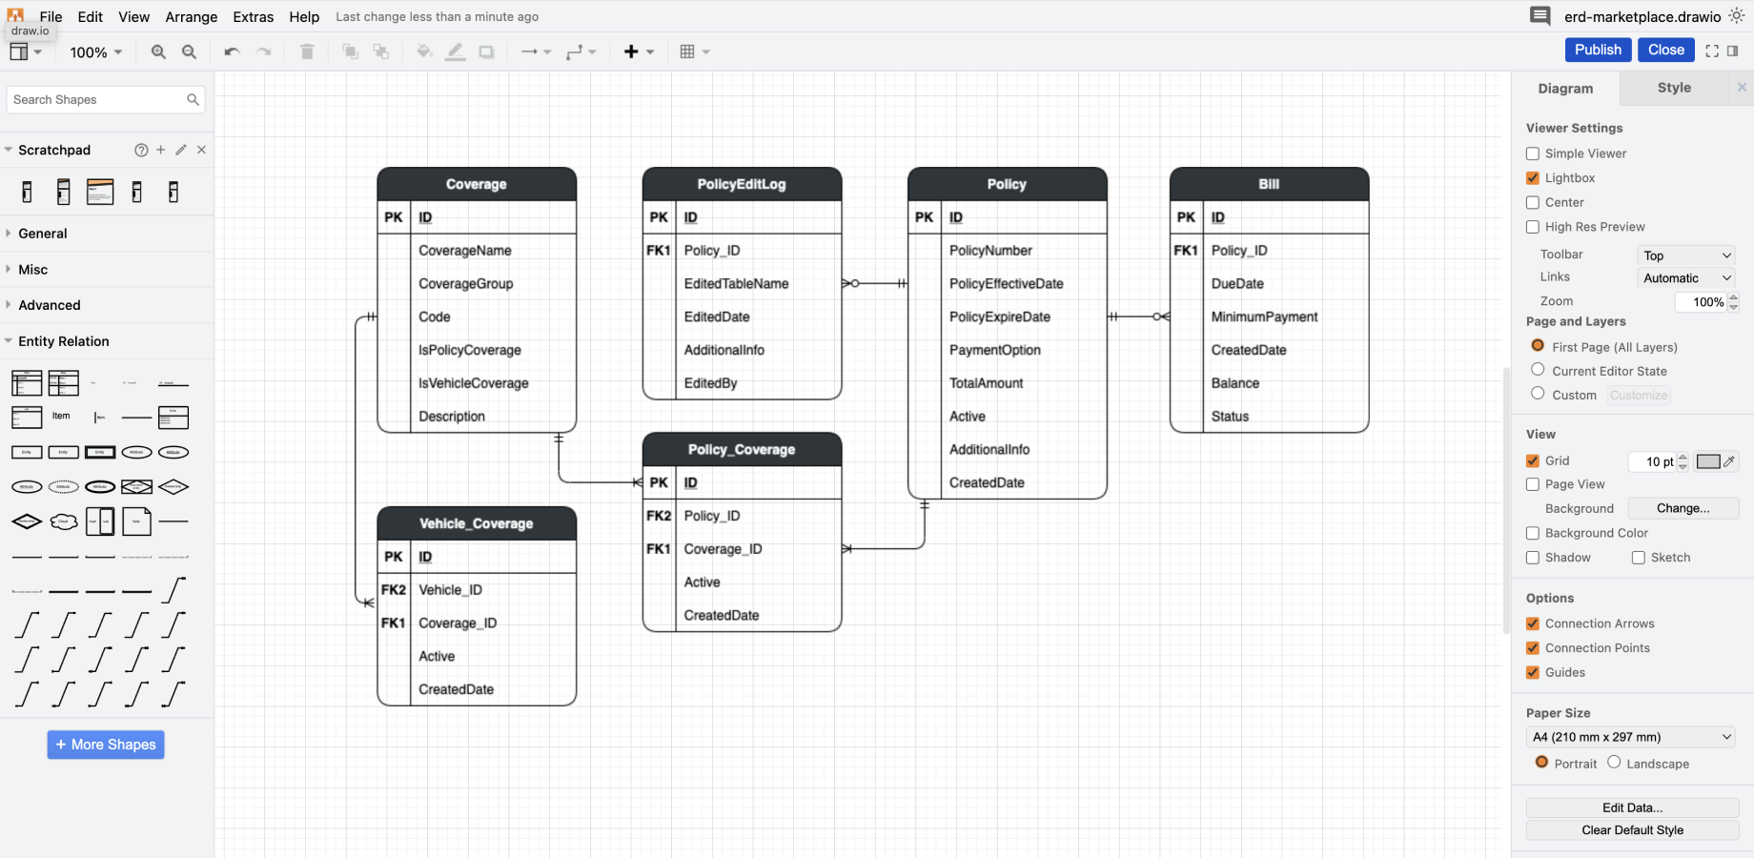Viewport: 1754px width, 858px height.
Task: Click the Zoom In magnifier icon
Action: click(x=158, y=52)
